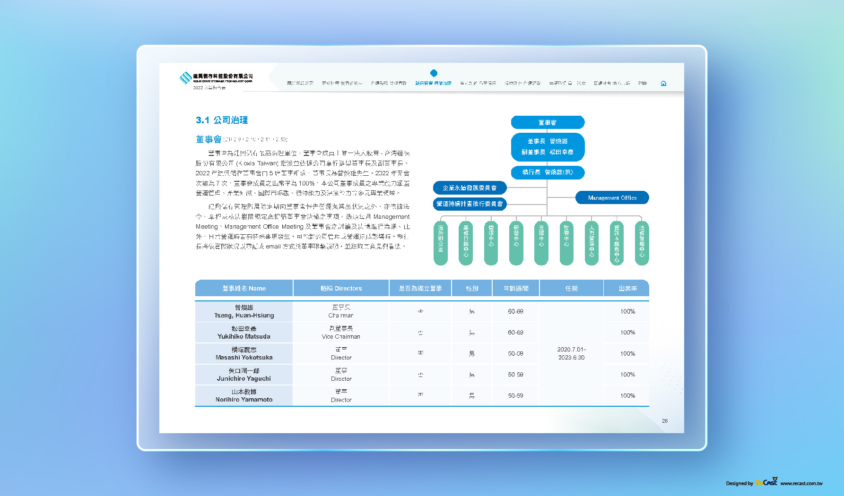Click the Vice Chairman title cell
844x496 pixels.
coord(341,333)
